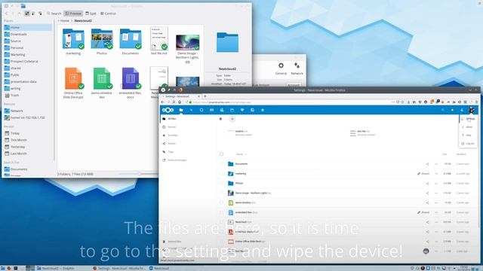
Task: Open more actions for Photos row
Action: [x=436, y=184]
